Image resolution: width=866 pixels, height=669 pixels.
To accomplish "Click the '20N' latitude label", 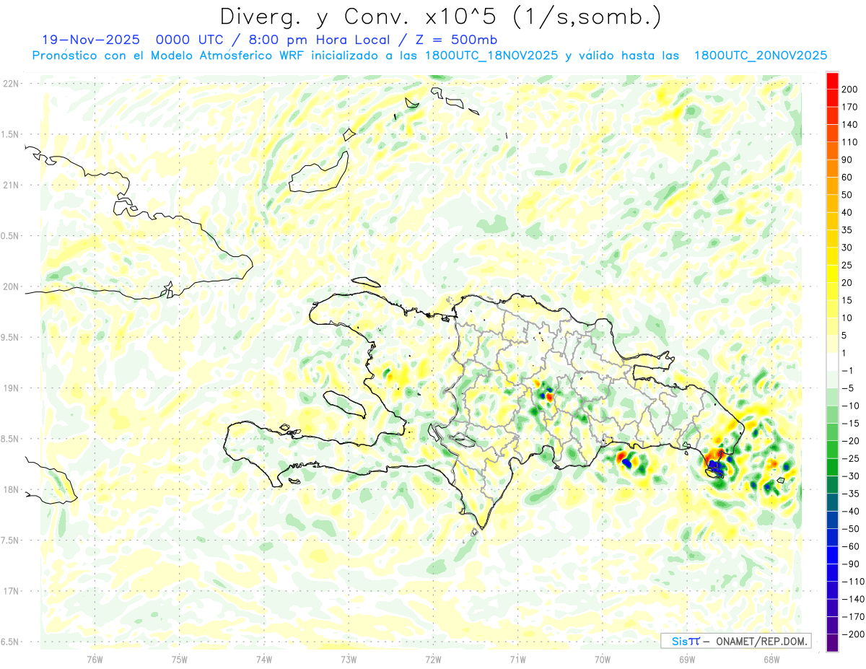I will 10,287.
